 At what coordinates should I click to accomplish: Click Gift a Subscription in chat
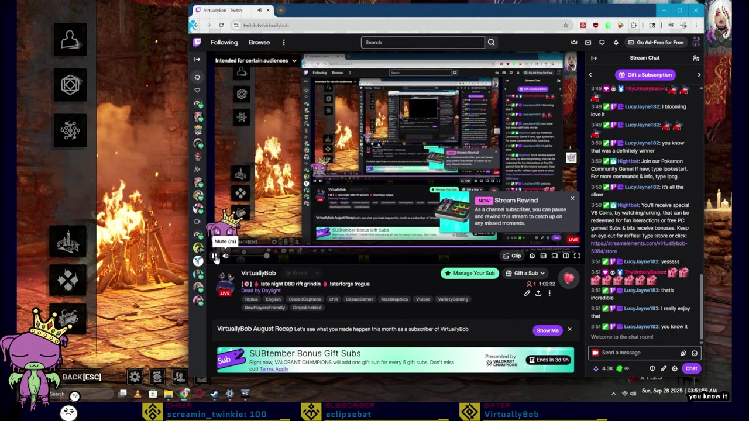[645, 75]
